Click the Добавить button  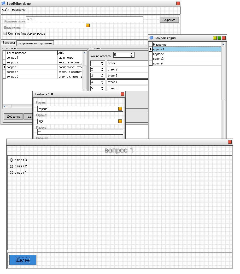click(13, 117)
